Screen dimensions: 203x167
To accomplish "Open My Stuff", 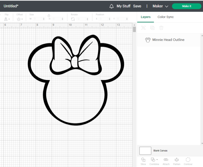I will coord(123,6).
